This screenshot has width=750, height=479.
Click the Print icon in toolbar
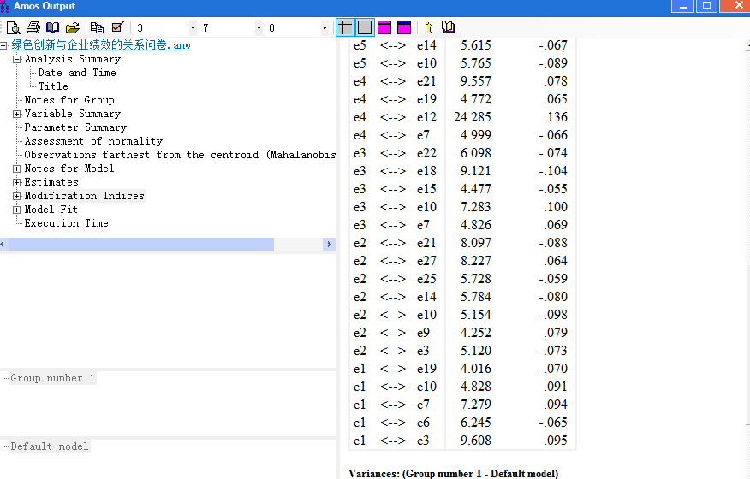33,27
